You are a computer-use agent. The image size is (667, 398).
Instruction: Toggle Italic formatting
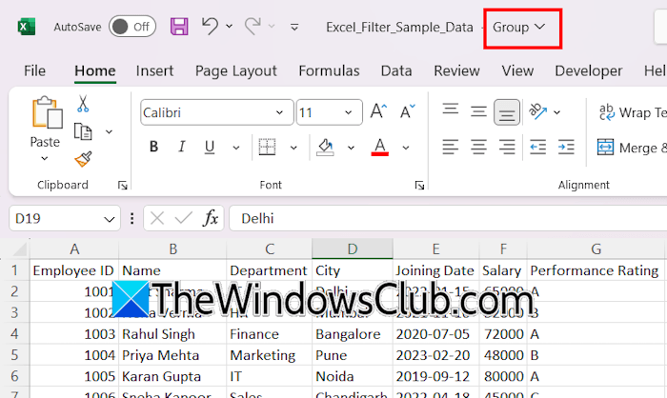(x=182, y=147)
